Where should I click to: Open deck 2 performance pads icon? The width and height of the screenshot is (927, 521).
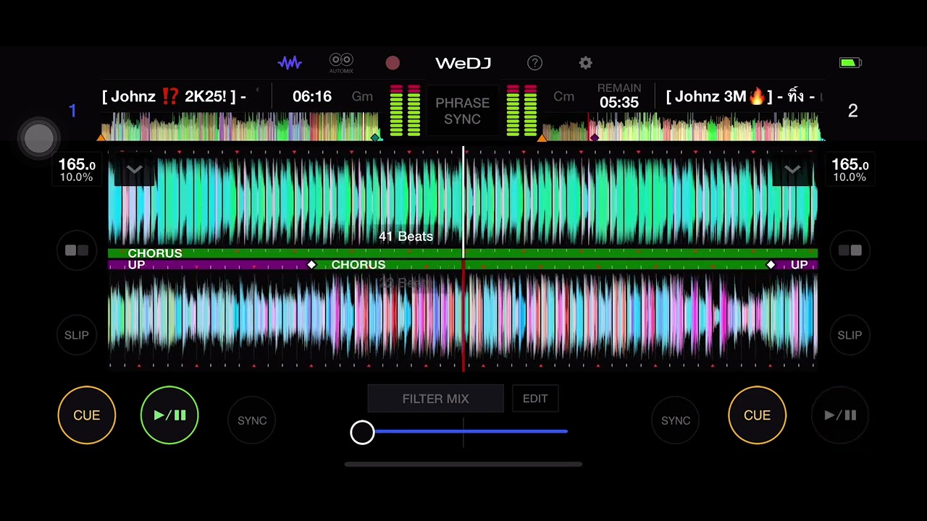tap(850, 250)
